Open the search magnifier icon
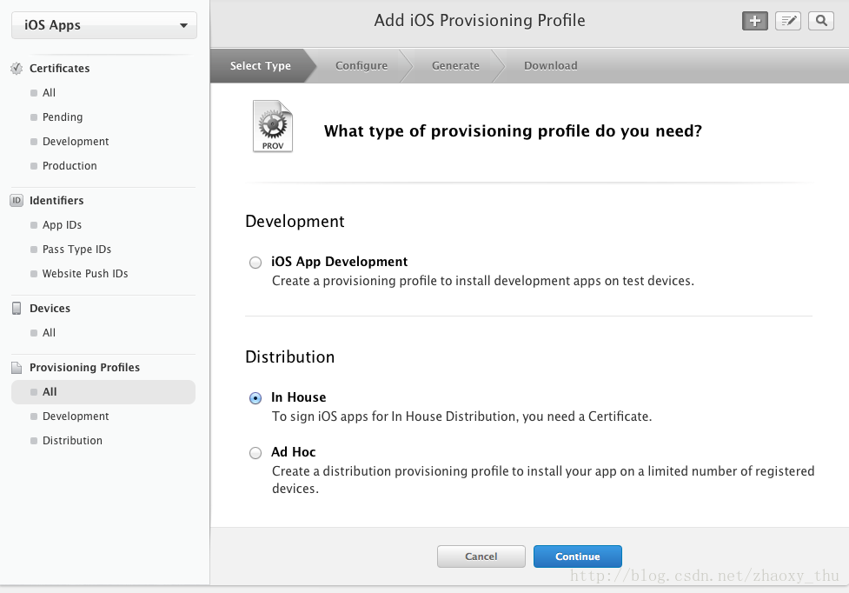The image size is (849, 593). click(821, 21)
